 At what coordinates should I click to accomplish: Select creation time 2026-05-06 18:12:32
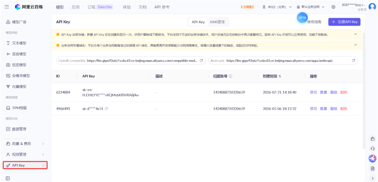pyautogui.click(x=279, y=109)
